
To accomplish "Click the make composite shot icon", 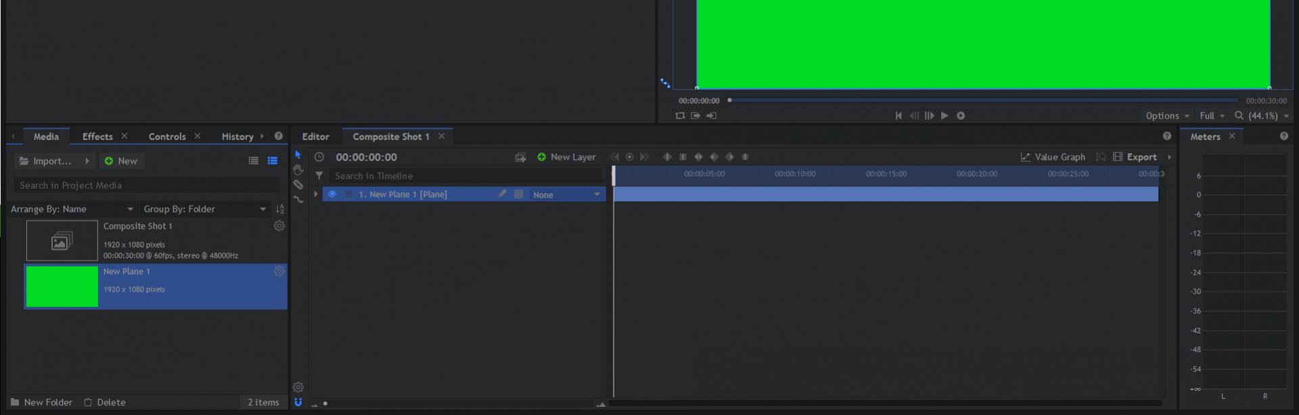I will [x=520, y=157].
